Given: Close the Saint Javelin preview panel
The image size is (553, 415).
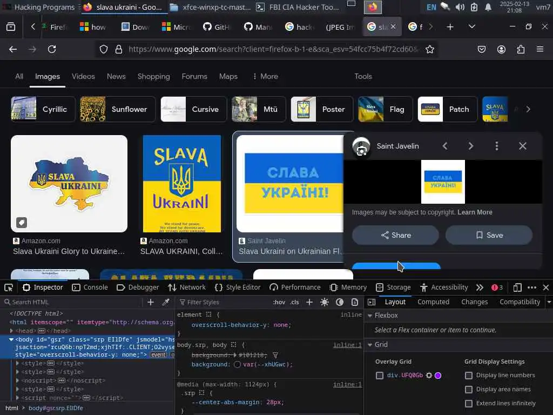Looking at the screenshot, I should click(523, 146).
